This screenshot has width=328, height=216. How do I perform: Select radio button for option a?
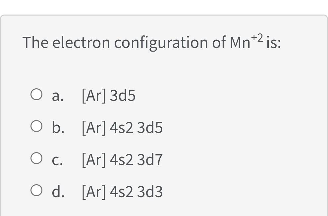36,94
